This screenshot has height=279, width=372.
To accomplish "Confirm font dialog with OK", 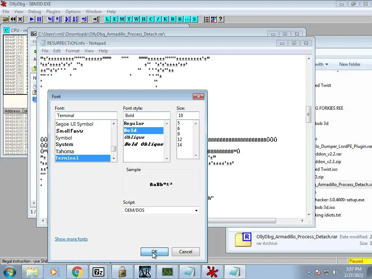I will 154,252.
